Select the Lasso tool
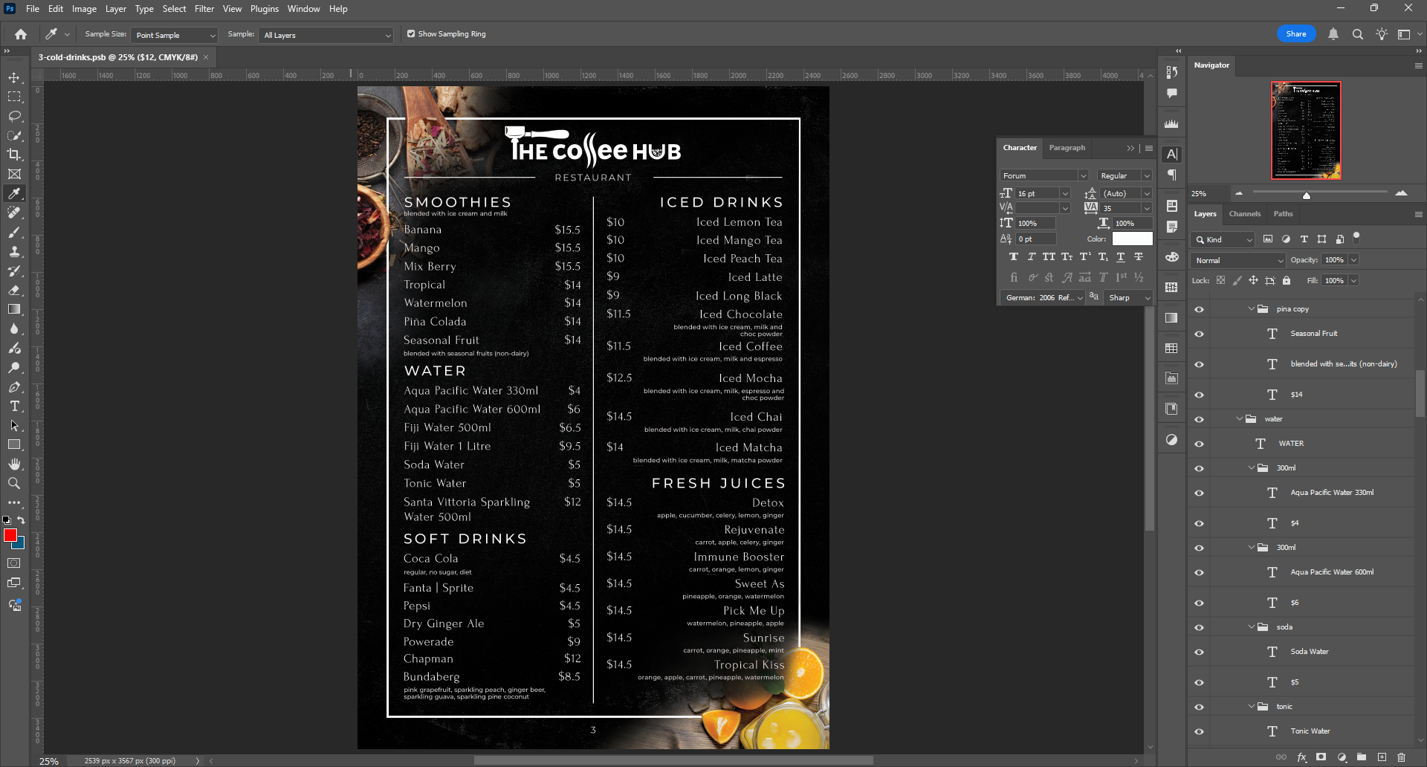The width and height of the screenshot is (1427, 767). pyautogui.click(x=14, y=117)
